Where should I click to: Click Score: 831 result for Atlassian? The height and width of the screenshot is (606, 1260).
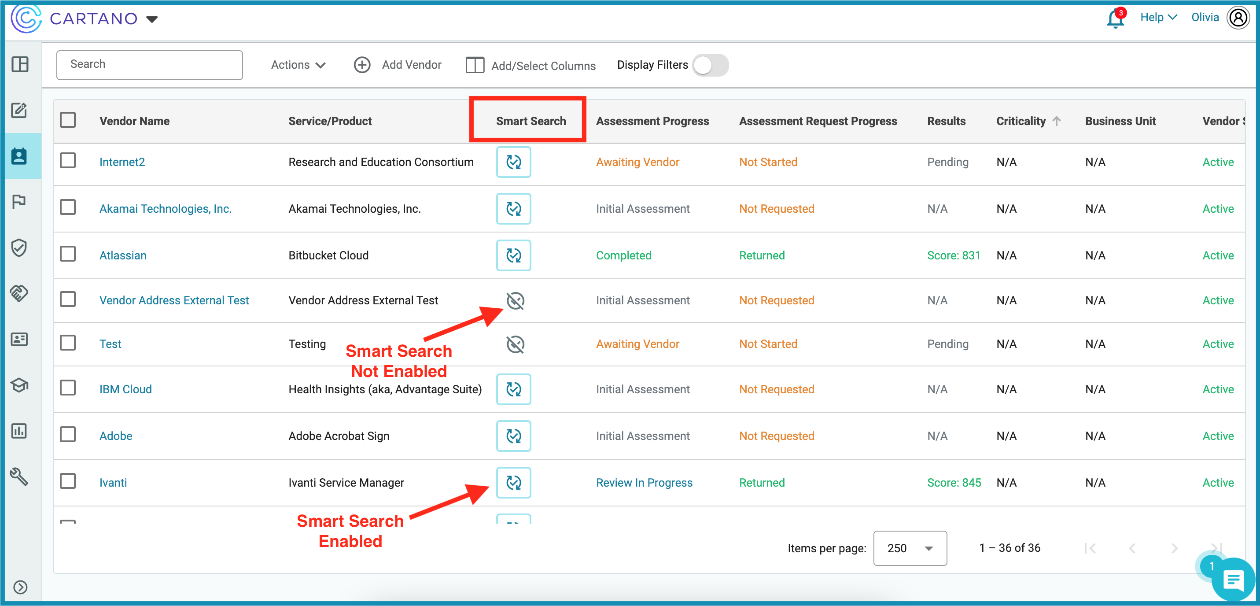(x=953, y=255)
